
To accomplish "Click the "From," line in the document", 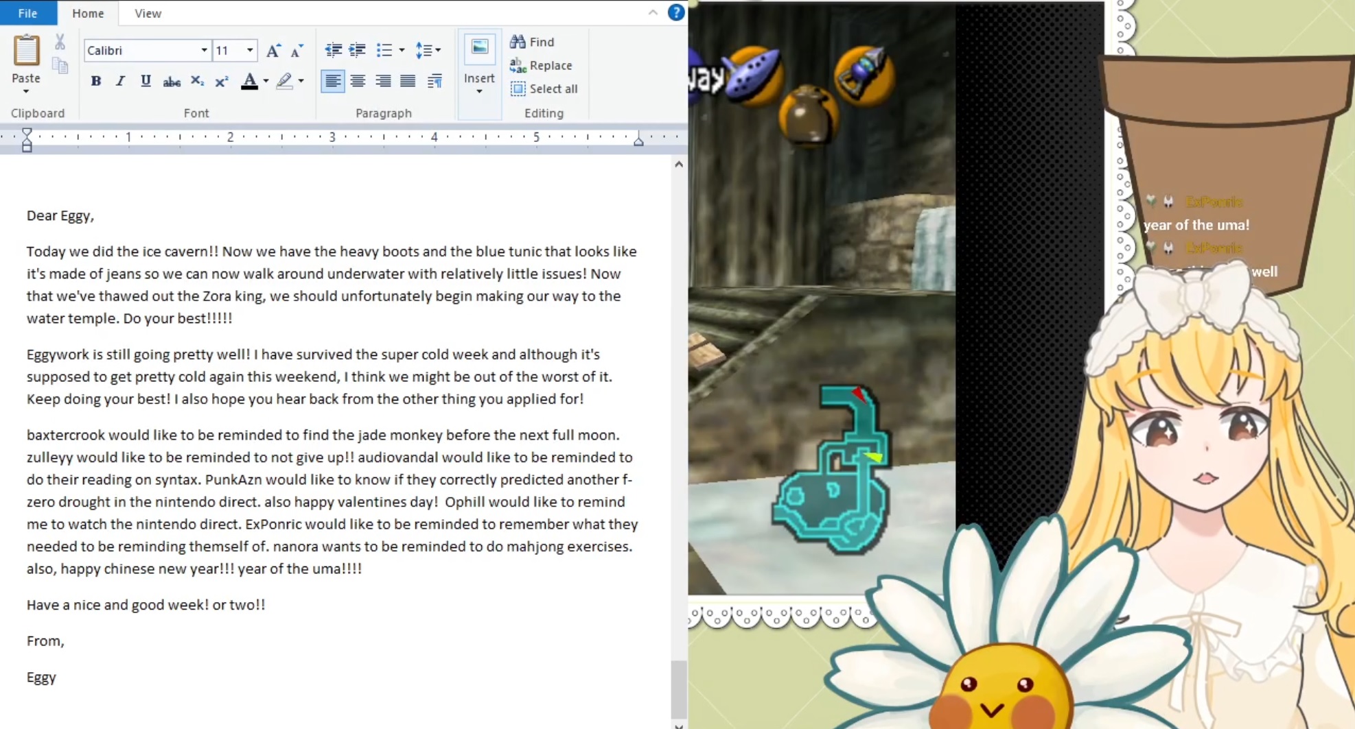I will tap(45, 641).
